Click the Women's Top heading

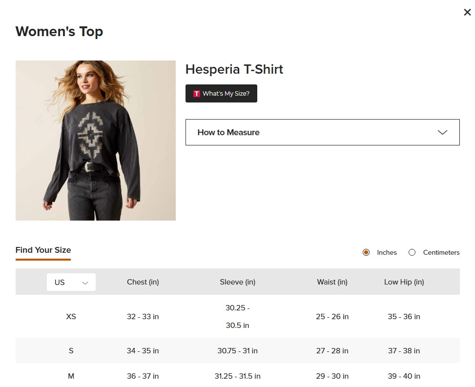point(59,32)
